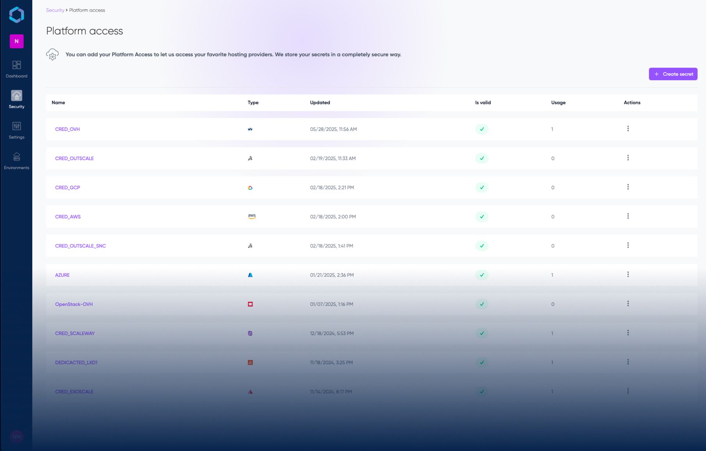Open the actions menu for CRED_OVH
This screenshot has height=451, width=706.
pyautogui.click(x=628, y=129)
